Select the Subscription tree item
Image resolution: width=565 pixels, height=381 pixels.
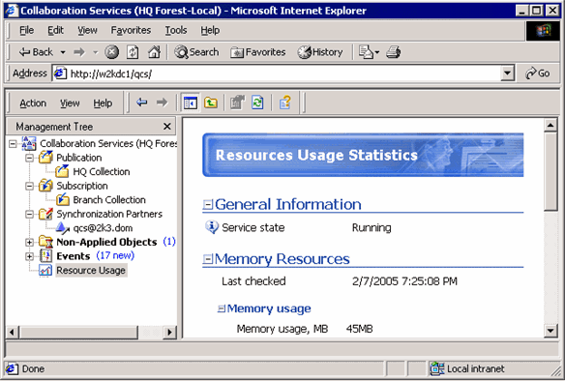point(82,186)
